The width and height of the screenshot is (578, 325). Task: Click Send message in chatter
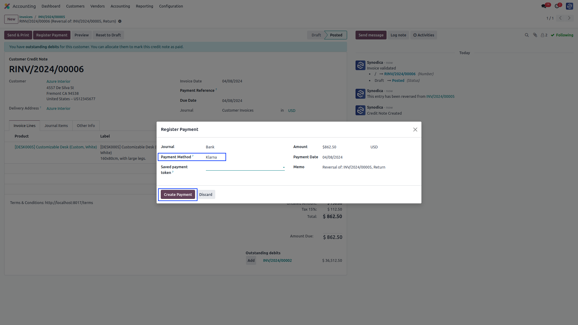(371, 35)
